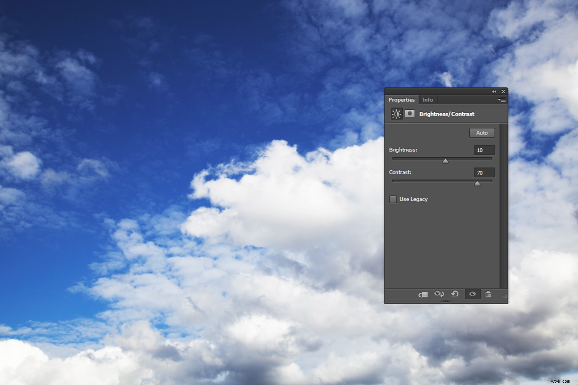
Task: View previous state with the eye-arrow icon
Action: pos(439,294)
